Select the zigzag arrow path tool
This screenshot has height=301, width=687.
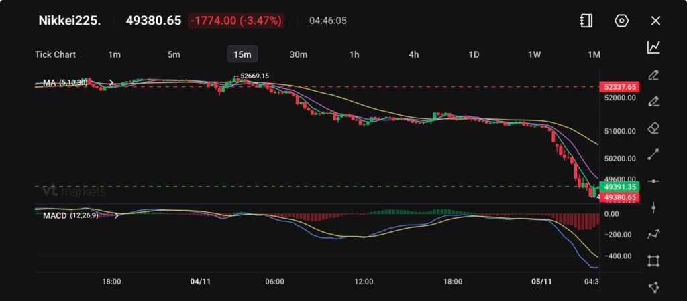pos(653,234)
